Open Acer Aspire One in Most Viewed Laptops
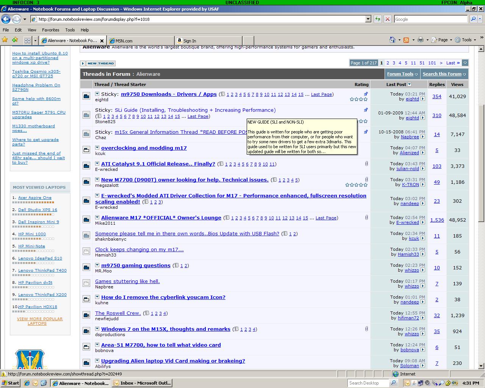This screenshot has height=388, width=485. point(35,197)
